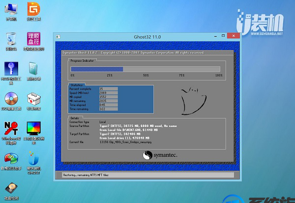Click the Percent complete value 35

click(x=108, y=89)
